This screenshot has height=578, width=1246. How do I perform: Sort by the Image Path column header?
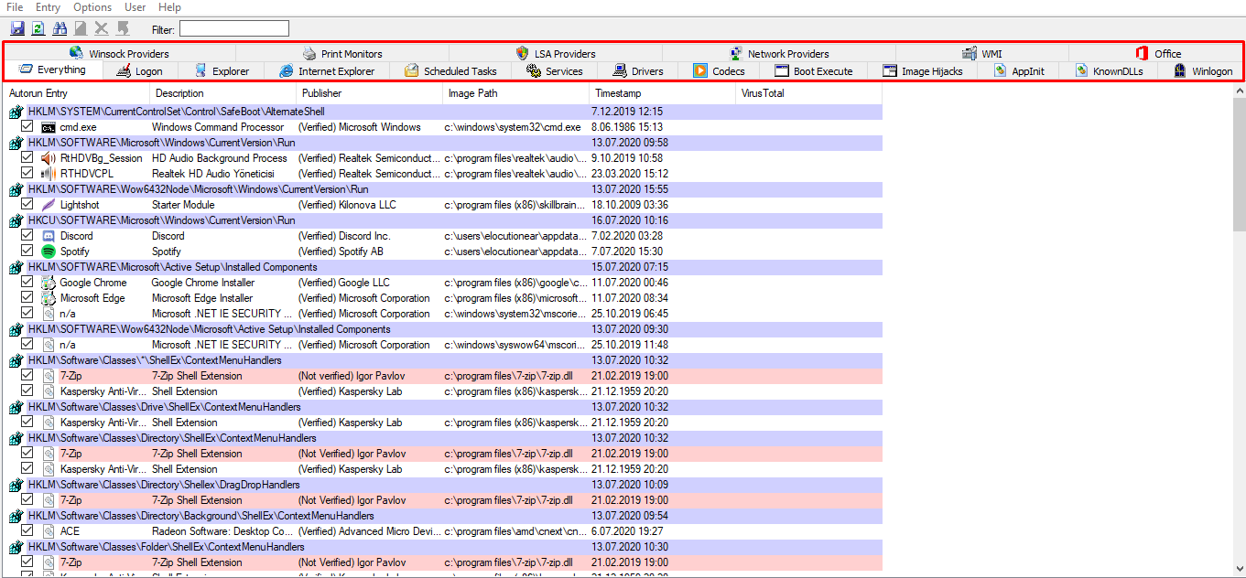click(516, 93)
